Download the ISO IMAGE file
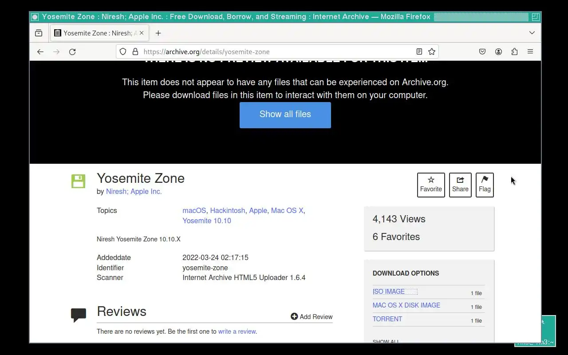This screenshot has height=355, width=568. (389, 292)
